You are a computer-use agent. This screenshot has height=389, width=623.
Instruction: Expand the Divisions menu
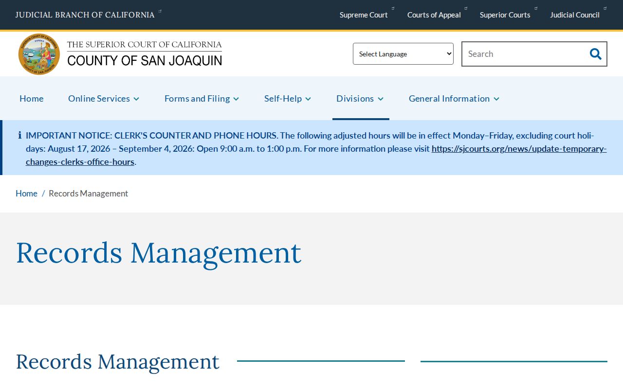[x=360, y=98]
